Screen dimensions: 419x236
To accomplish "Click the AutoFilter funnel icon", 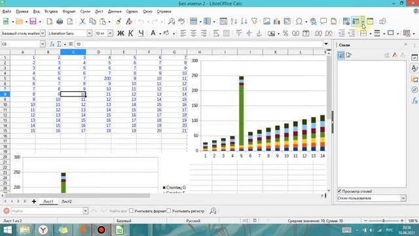I will 254,22.
